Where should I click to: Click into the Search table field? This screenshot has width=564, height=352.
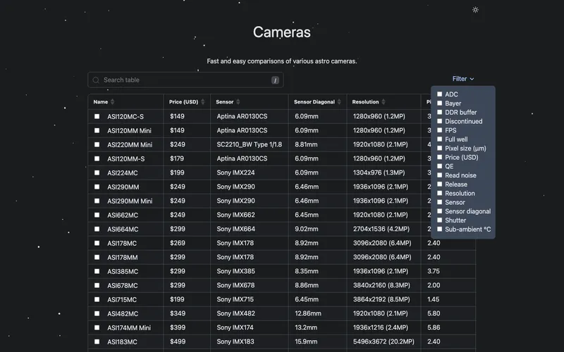coord(185,80)
